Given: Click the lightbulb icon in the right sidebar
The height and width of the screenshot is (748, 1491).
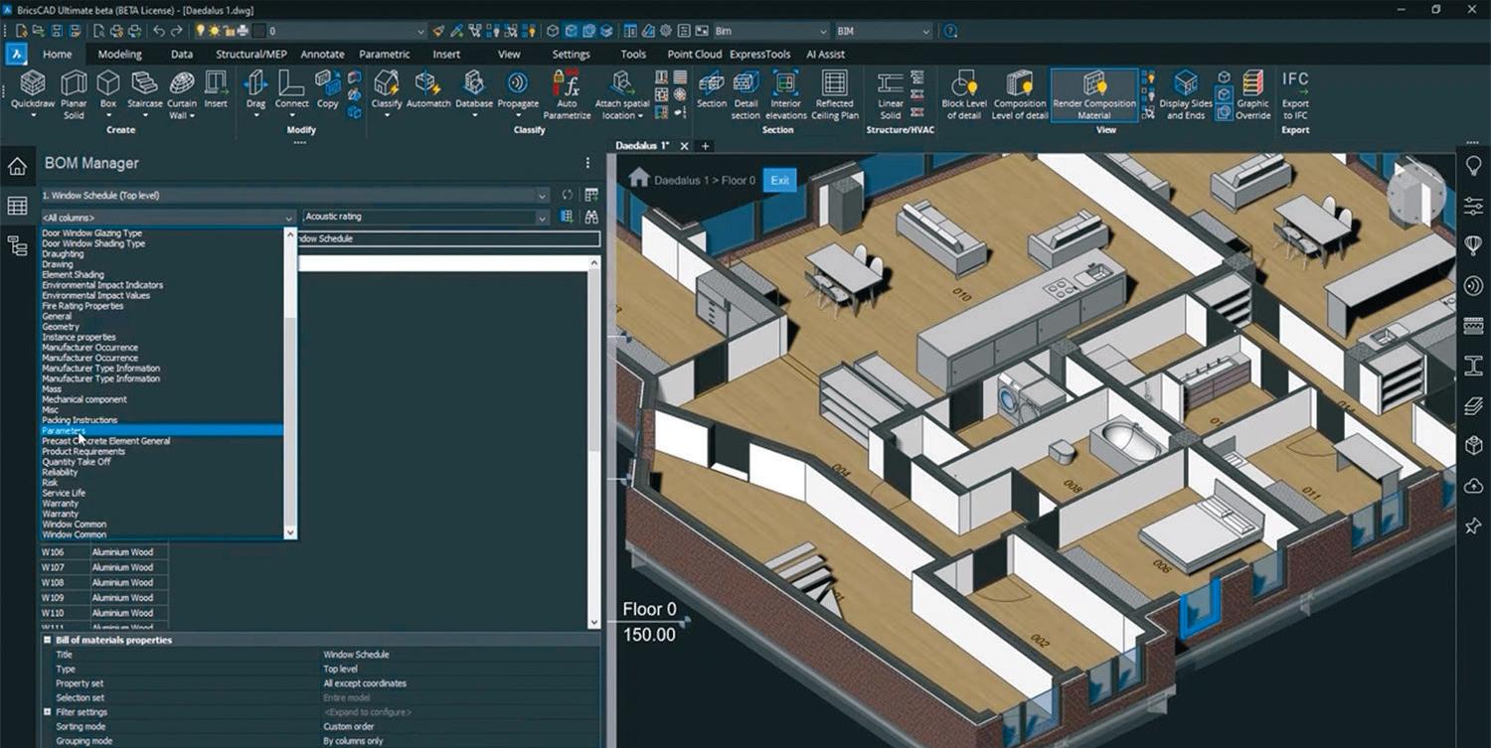Looking at the screenshot, I should click(1473, 166).
